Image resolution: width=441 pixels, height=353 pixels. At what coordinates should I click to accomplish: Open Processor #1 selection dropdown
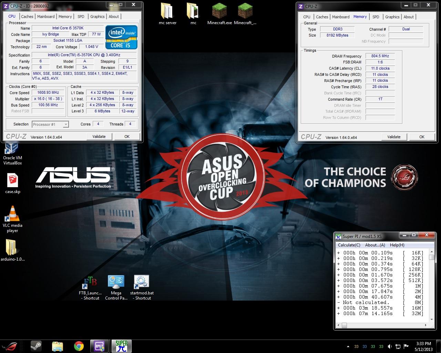(x=50, y=124)
